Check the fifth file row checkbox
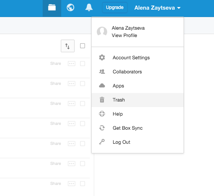214x196 pixels. point(82,143)
